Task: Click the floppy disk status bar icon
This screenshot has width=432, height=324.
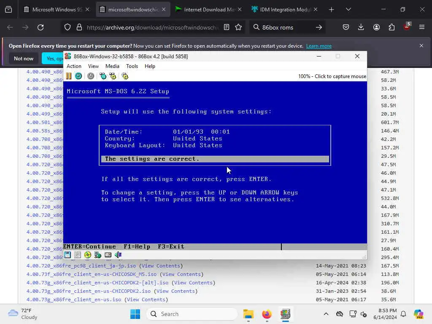Action: tap(67, 255)
